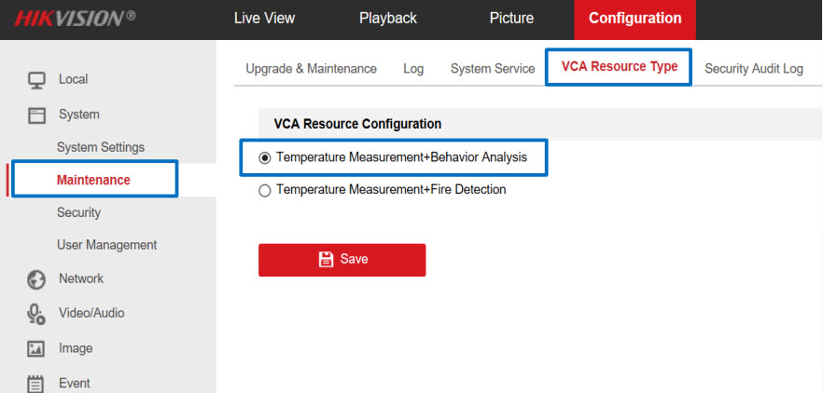Screen dimensions: 823x393
Task: Switch to the Playback tab
Action: (x=388, y=19)
